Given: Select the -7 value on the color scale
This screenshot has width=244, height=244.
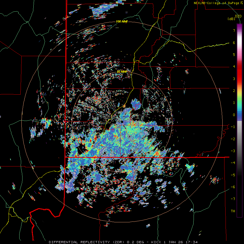Looking at the screenshot, I should coord(233,199).
